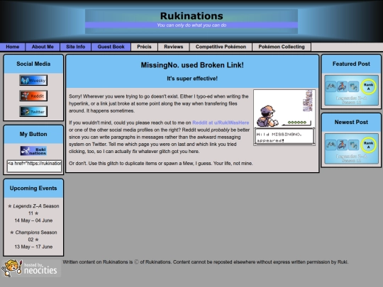Click the 'MissingNo. used Broken Link!' heading
The image size is (383, 287).
[192, 65]
